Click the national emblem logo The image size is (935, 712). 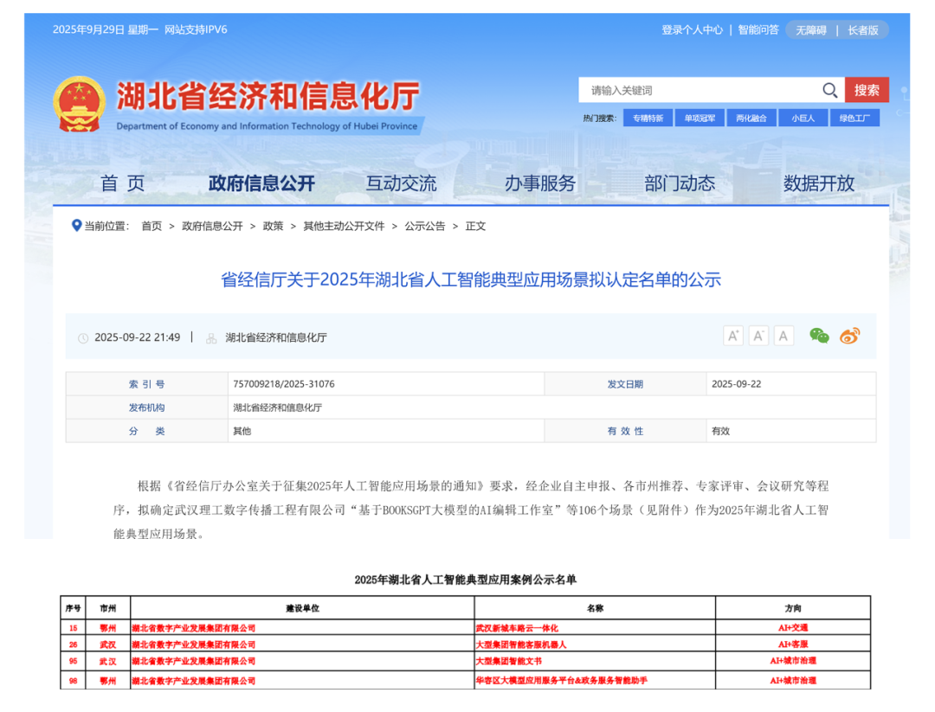[79, 105]
